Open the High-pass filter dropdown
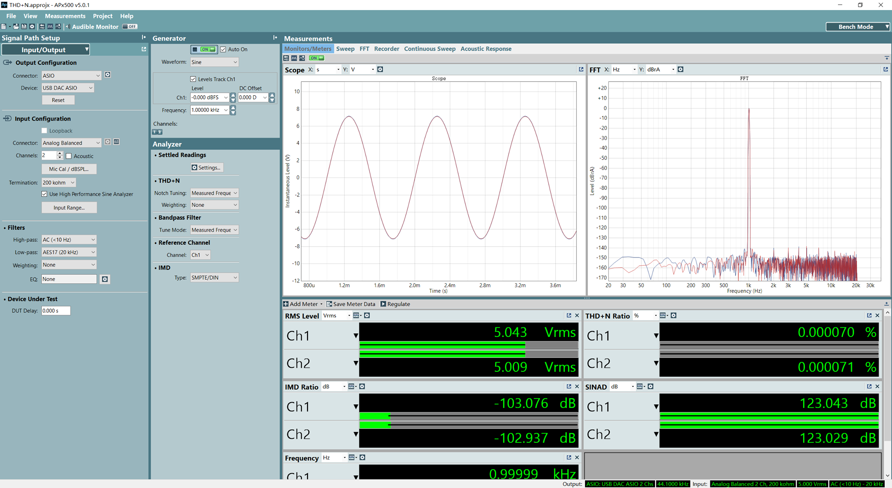This screenshot has height=488, width=892. [x=69, y=239]
